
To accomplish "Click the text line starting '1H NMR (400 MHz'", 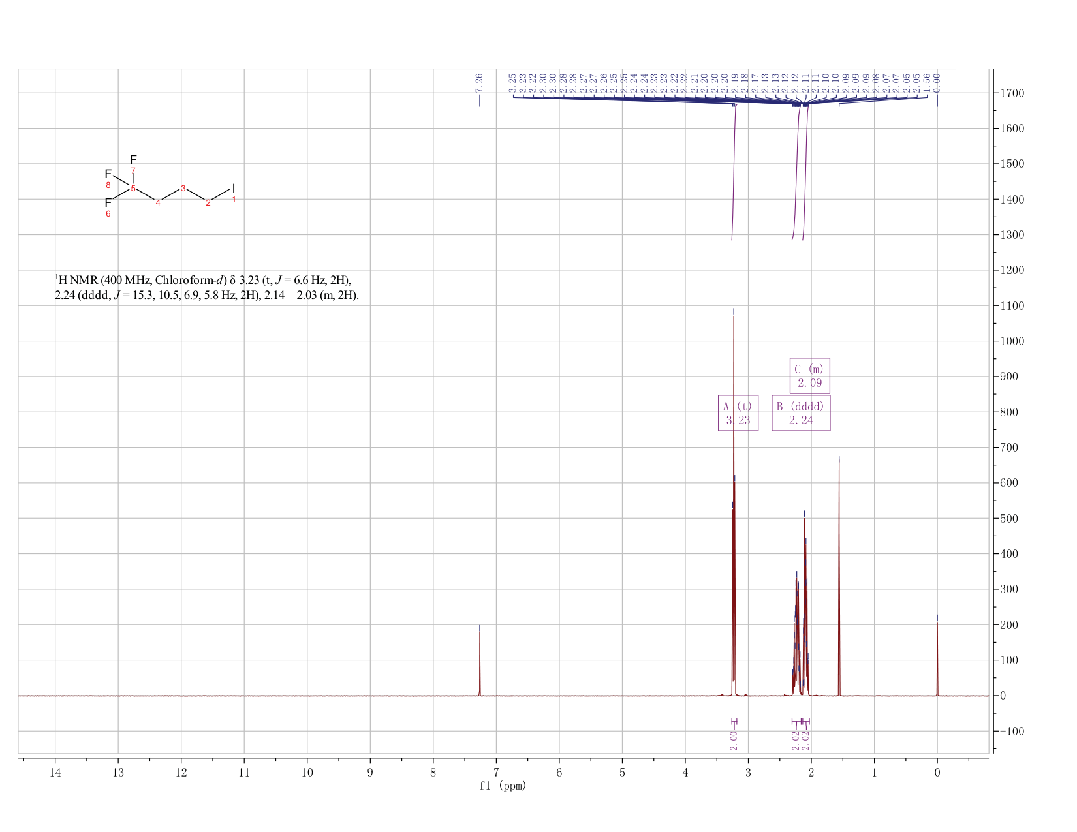I will [203, 281].
